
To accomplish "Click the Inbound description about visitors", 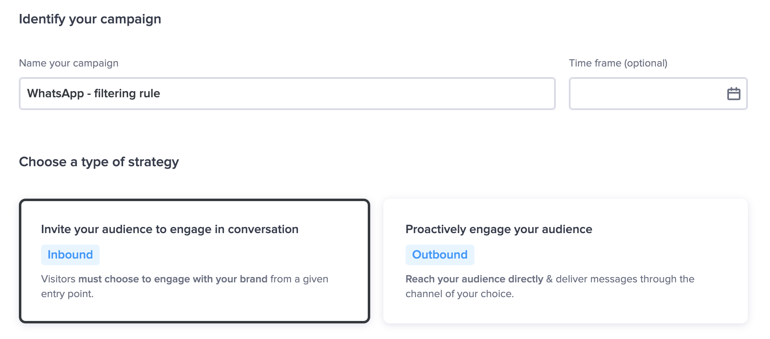I will click(x=185, y=286).
